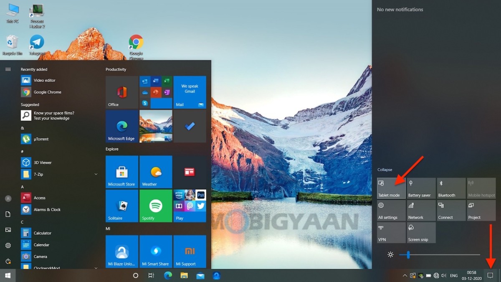Adjust the brightness slider
This screenshot has height=282, width=501.
pos(407,254)
